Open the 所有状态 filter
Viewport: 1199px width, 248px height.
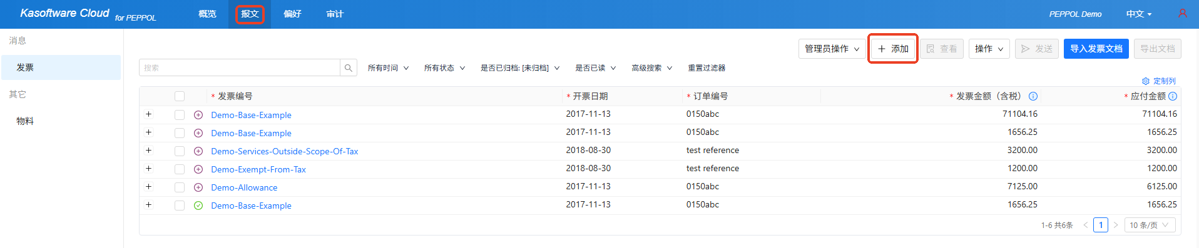[x=444, y=68]
